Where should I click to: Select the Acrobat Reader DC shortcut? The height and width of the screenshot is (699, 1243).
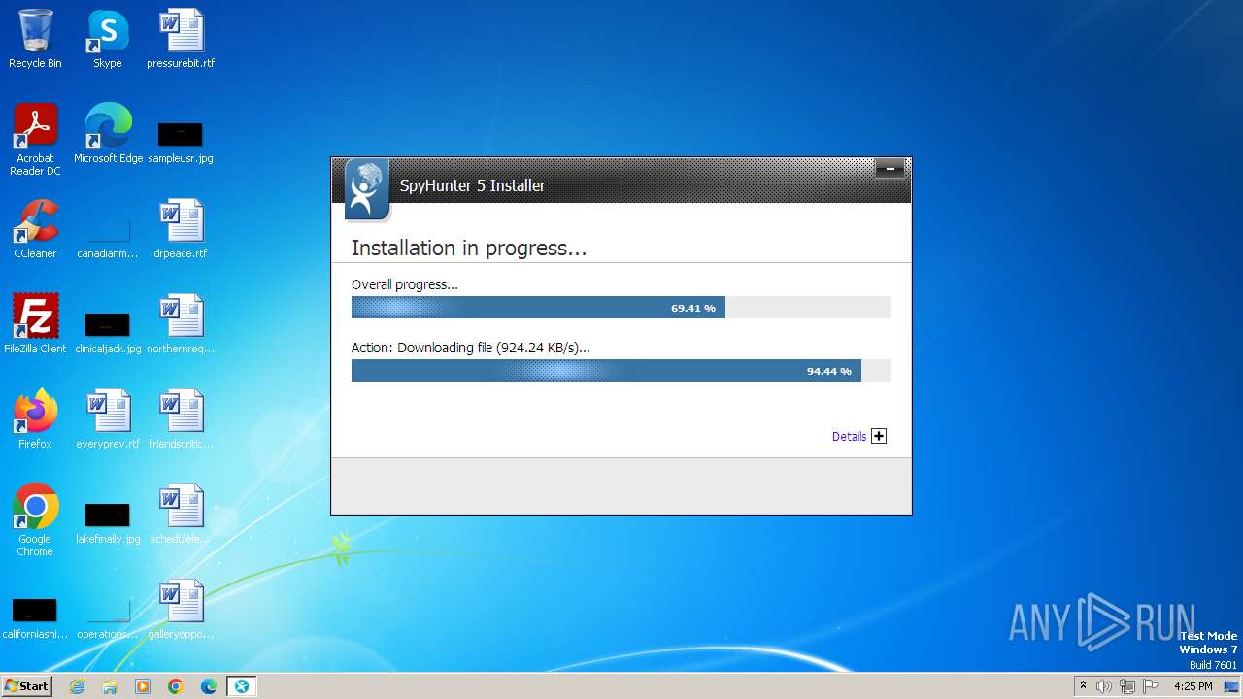pyautogui.click(x=35, y=140)
